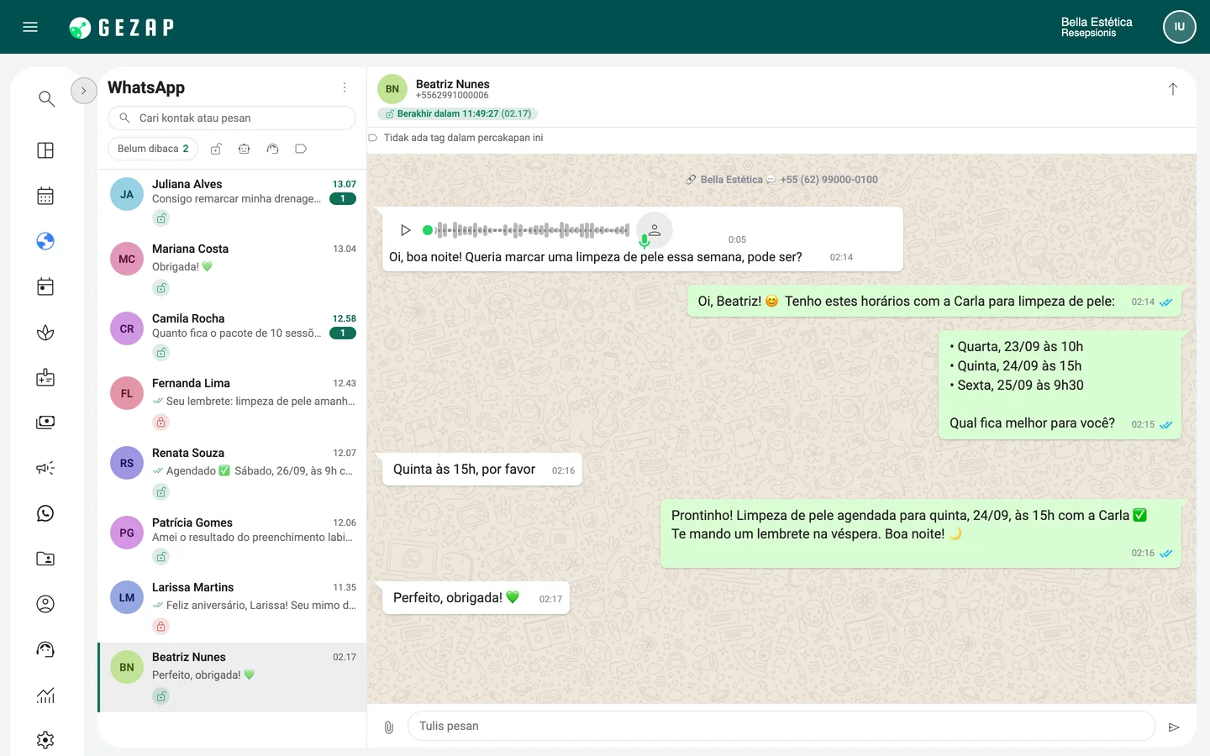The image size is (1210, 756).
Task: Open the three-dot WhatsApp panel menu
Action: point(345,87)
